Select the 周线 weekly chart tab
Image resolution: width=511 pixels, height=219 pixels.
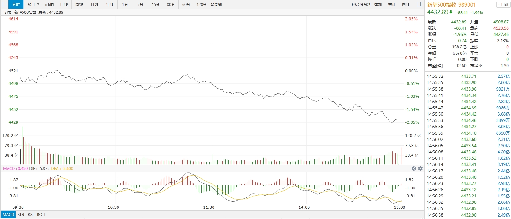coord(79,4)
